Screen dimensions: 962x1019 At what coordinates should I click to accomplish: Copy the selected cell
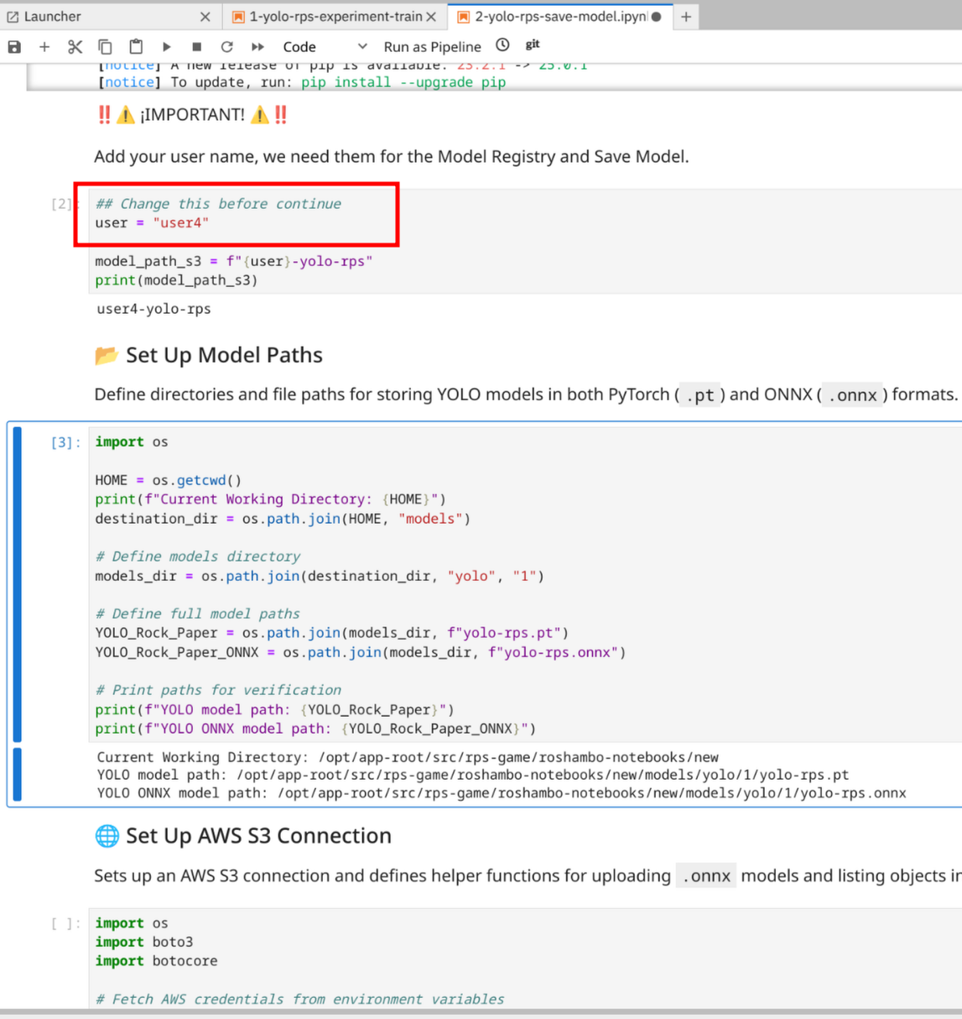(105, 47)
